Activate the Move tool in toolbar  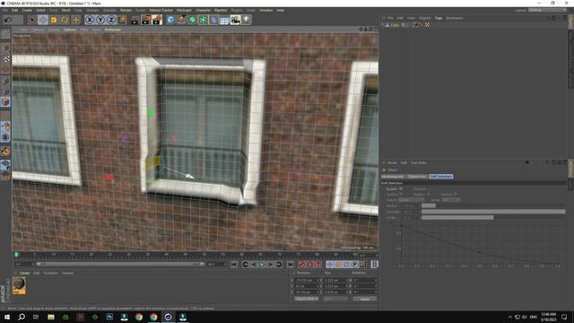pyautogui.click(x=43, y=20)
